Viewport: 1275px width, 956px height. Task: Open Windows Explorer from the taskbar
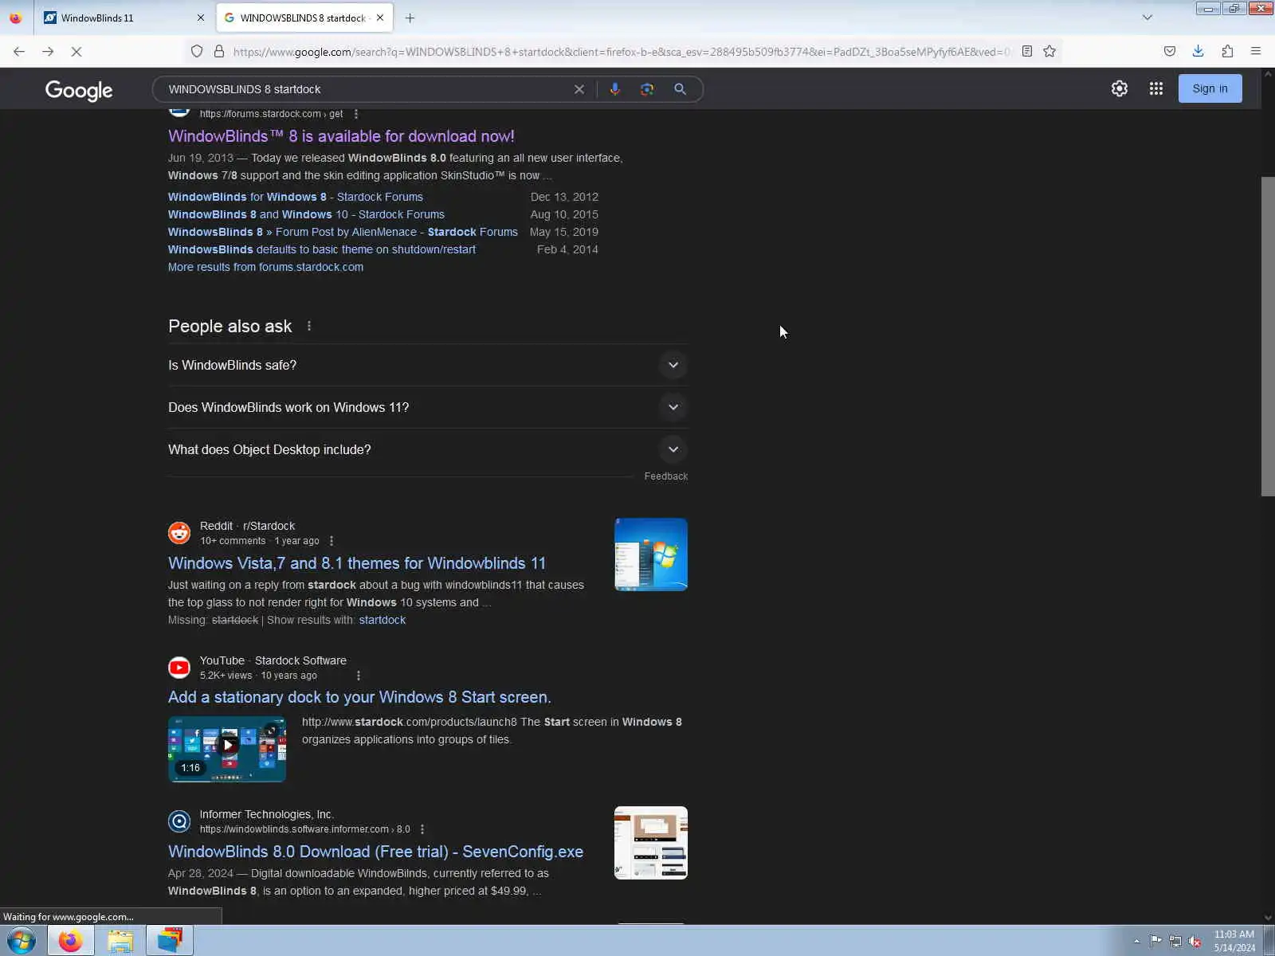click(x=120, y=941)
